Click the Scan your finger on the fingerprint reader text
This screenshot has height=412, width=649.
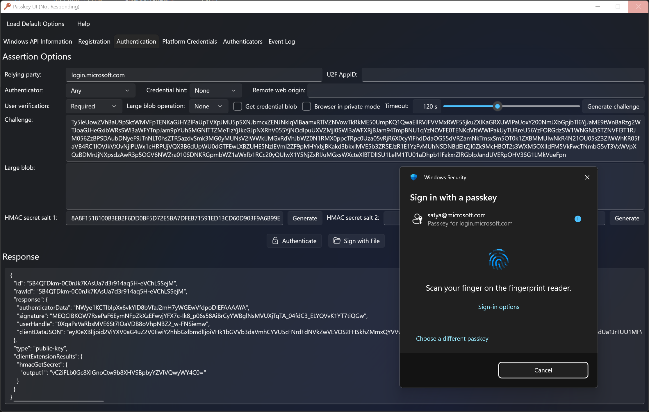[499, 288]
